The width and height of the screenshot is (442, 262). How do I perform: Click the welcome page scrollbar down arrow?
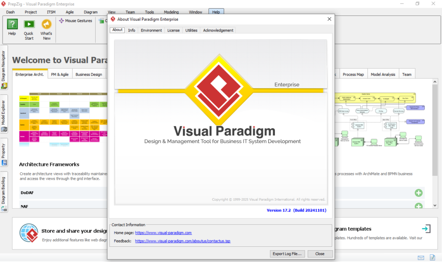point(435,206)
